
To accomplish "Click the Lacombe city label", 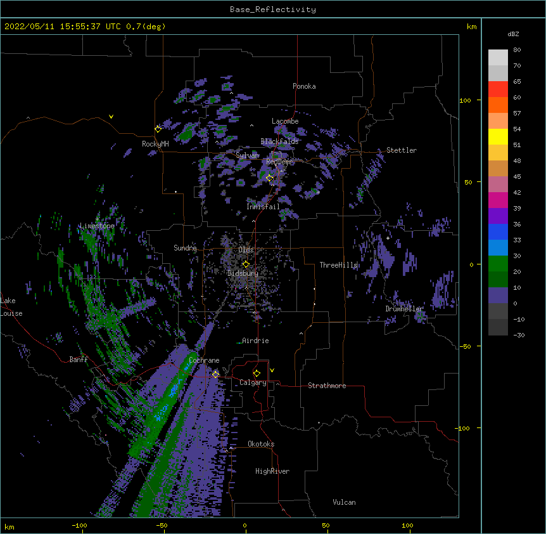I will 285,121.
